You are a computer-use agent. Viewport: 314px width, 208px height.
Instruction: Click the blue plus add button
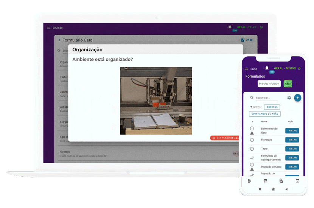(x=298, y=98)
